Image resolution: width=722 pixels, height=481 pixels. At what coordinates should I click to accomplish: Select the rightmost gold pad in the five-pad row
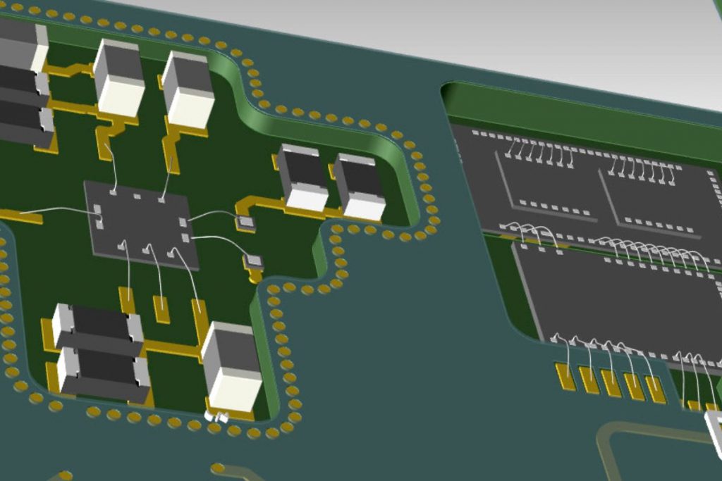click(x=656, y=389)
